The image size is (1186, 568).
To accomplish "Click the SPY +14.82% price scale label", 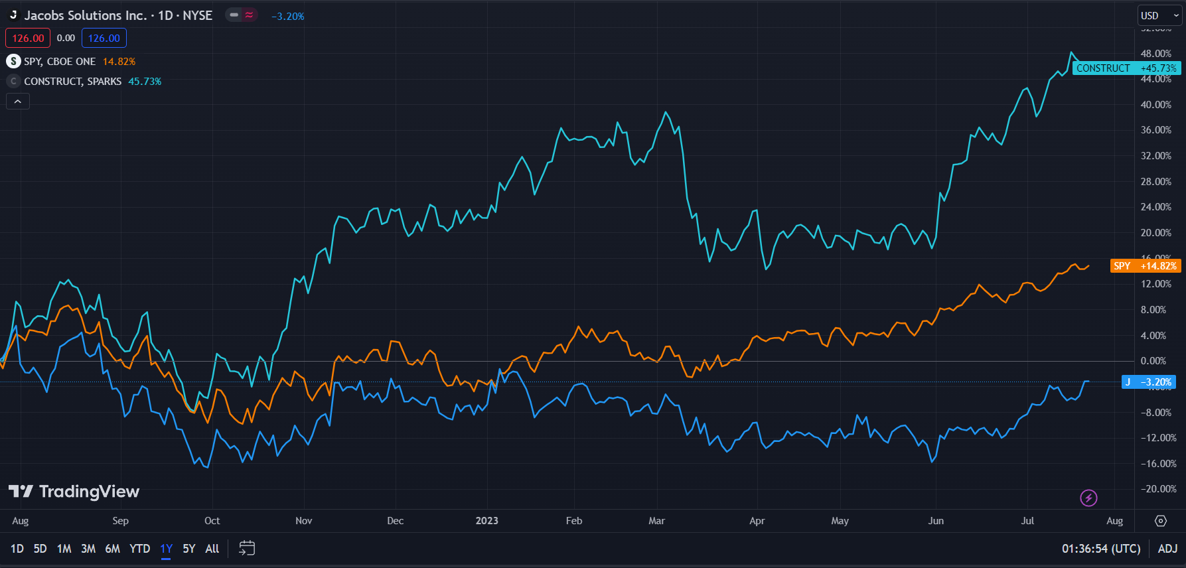I will point(1146,265).
